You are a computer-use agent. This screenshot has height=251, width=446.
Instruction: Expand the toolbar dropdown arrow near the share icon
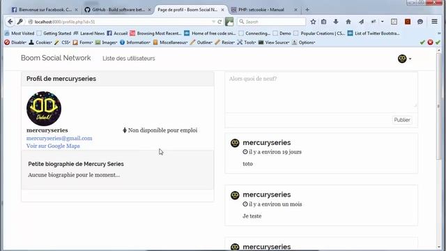coord(383,22)
